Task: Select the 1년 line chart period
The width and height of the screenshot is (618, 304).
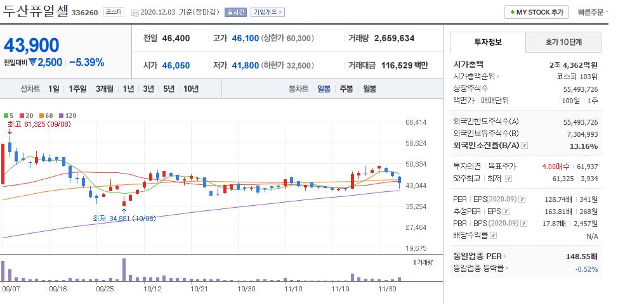Action: [x=129, y=89]
